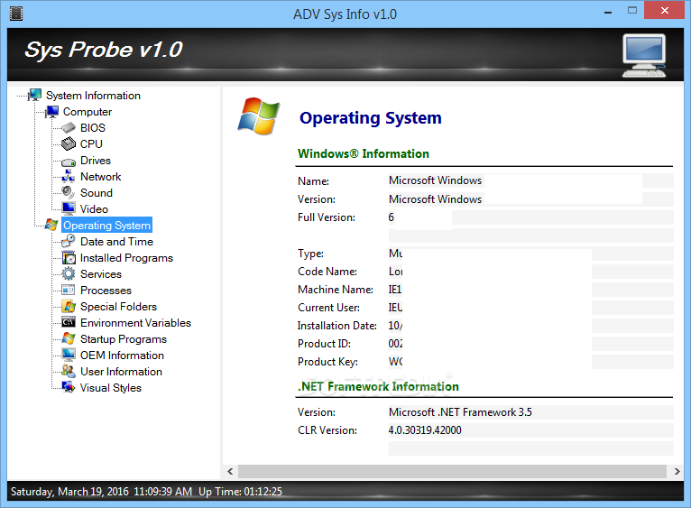Click the horizontal scrollbar left arrow
This screenshot has height=508, width=691.
(x=230, y=471)
